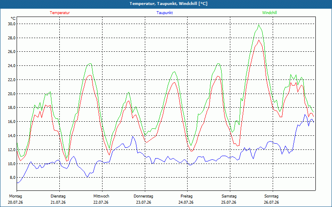The width and height of the screenshot is (332, 207).
Task: Click the blue Taupunkt peak on Sonntag
Action: point(305,115)
